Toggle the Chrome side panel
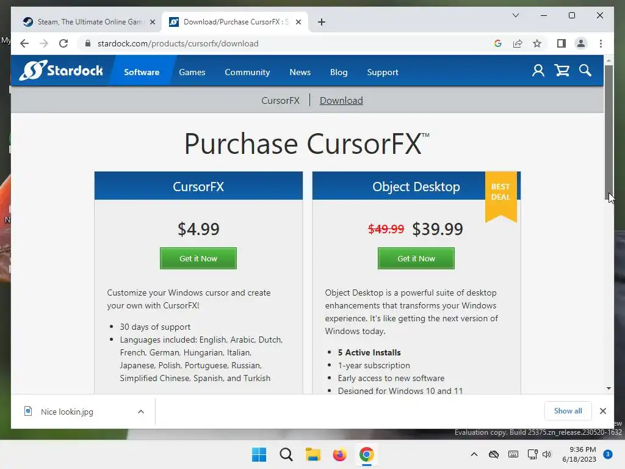The height and width of the screenshot is (469, 625). tap(562, 43)
